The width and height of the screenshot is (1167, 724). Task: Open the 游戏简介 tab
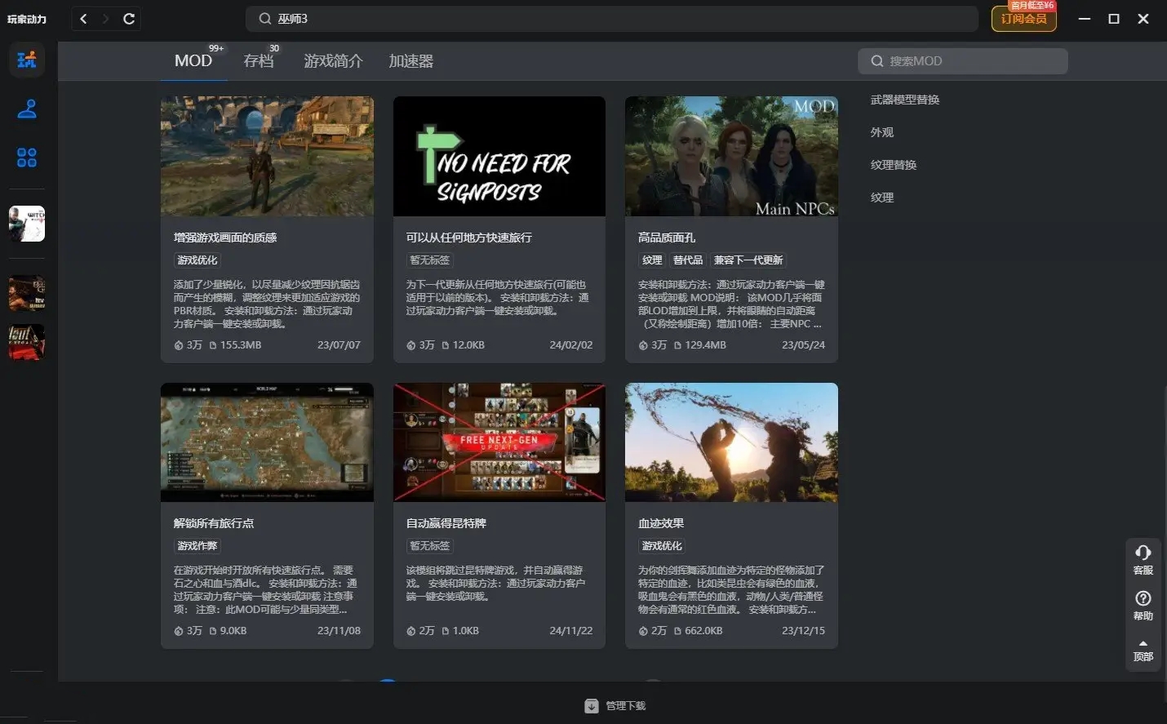coord(333,61)
